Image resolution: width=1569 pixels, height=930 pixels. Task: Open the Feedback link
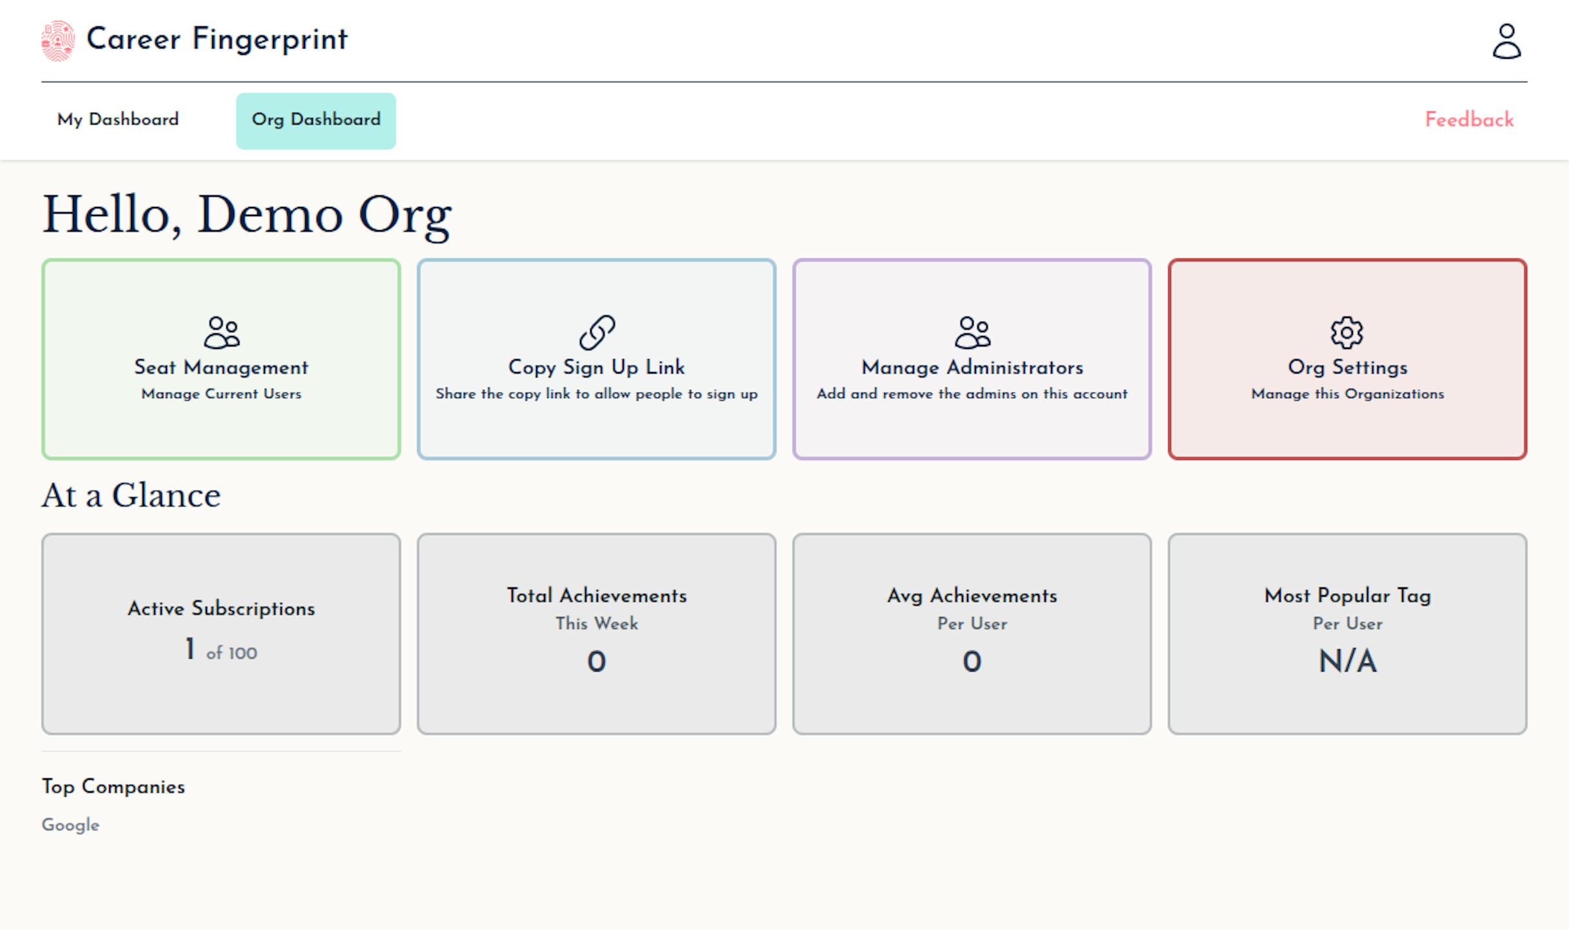(1469, 120)
